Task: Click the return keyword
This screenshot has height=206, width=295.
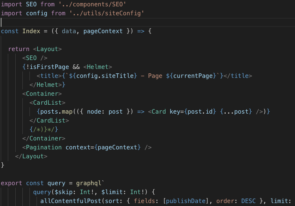Action: 19,49
